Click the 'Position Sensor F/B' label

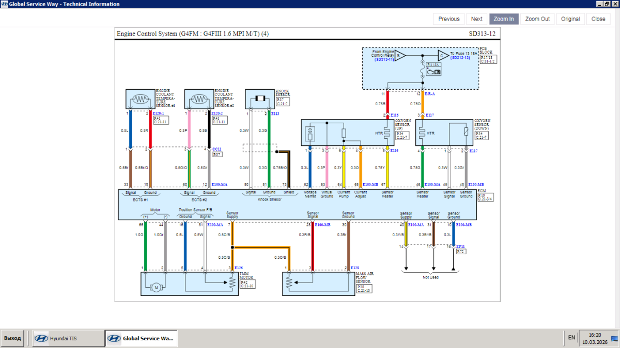pyautogui.click(x=196, y=210)
